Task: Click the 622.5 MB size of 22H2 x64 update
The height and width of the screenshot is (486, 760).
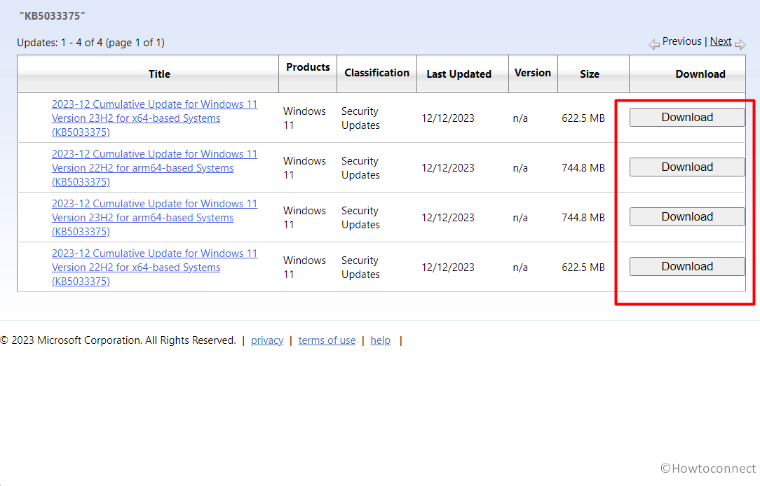Action: coord(583,268)
